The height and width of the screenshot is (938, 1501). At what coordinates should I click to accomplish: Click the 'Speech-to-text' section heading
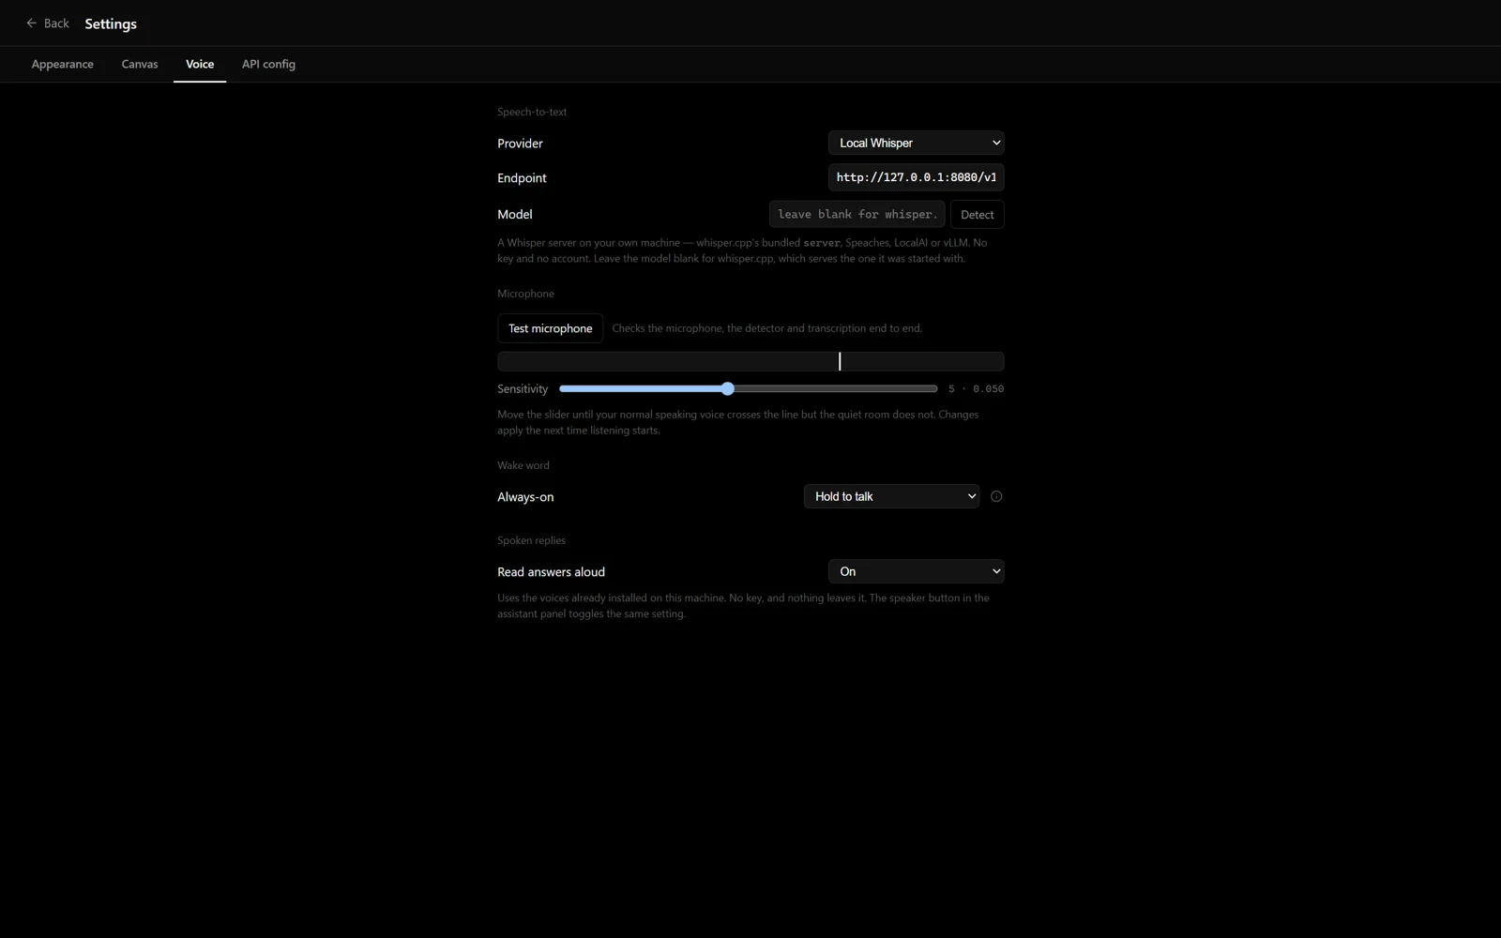[532, 112]
